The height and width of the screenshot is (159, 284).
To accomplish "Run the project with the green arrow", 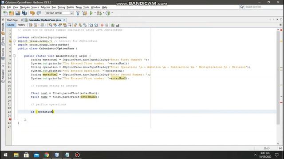I will click(91, 13).
